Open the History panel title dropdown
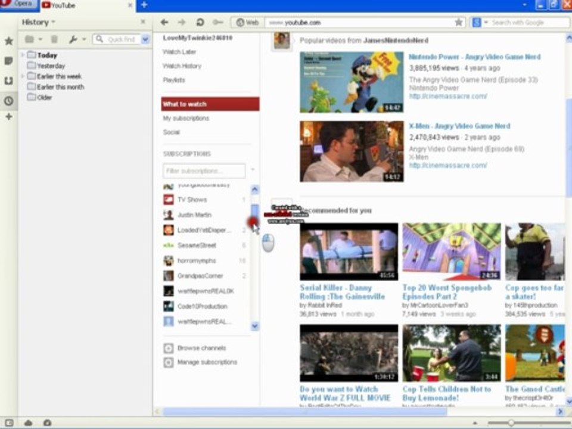The image size is (572, 429). (38, 22)
